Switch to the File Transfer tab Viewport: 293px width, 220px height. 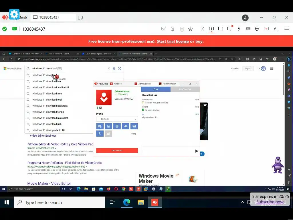click(185, 89)
